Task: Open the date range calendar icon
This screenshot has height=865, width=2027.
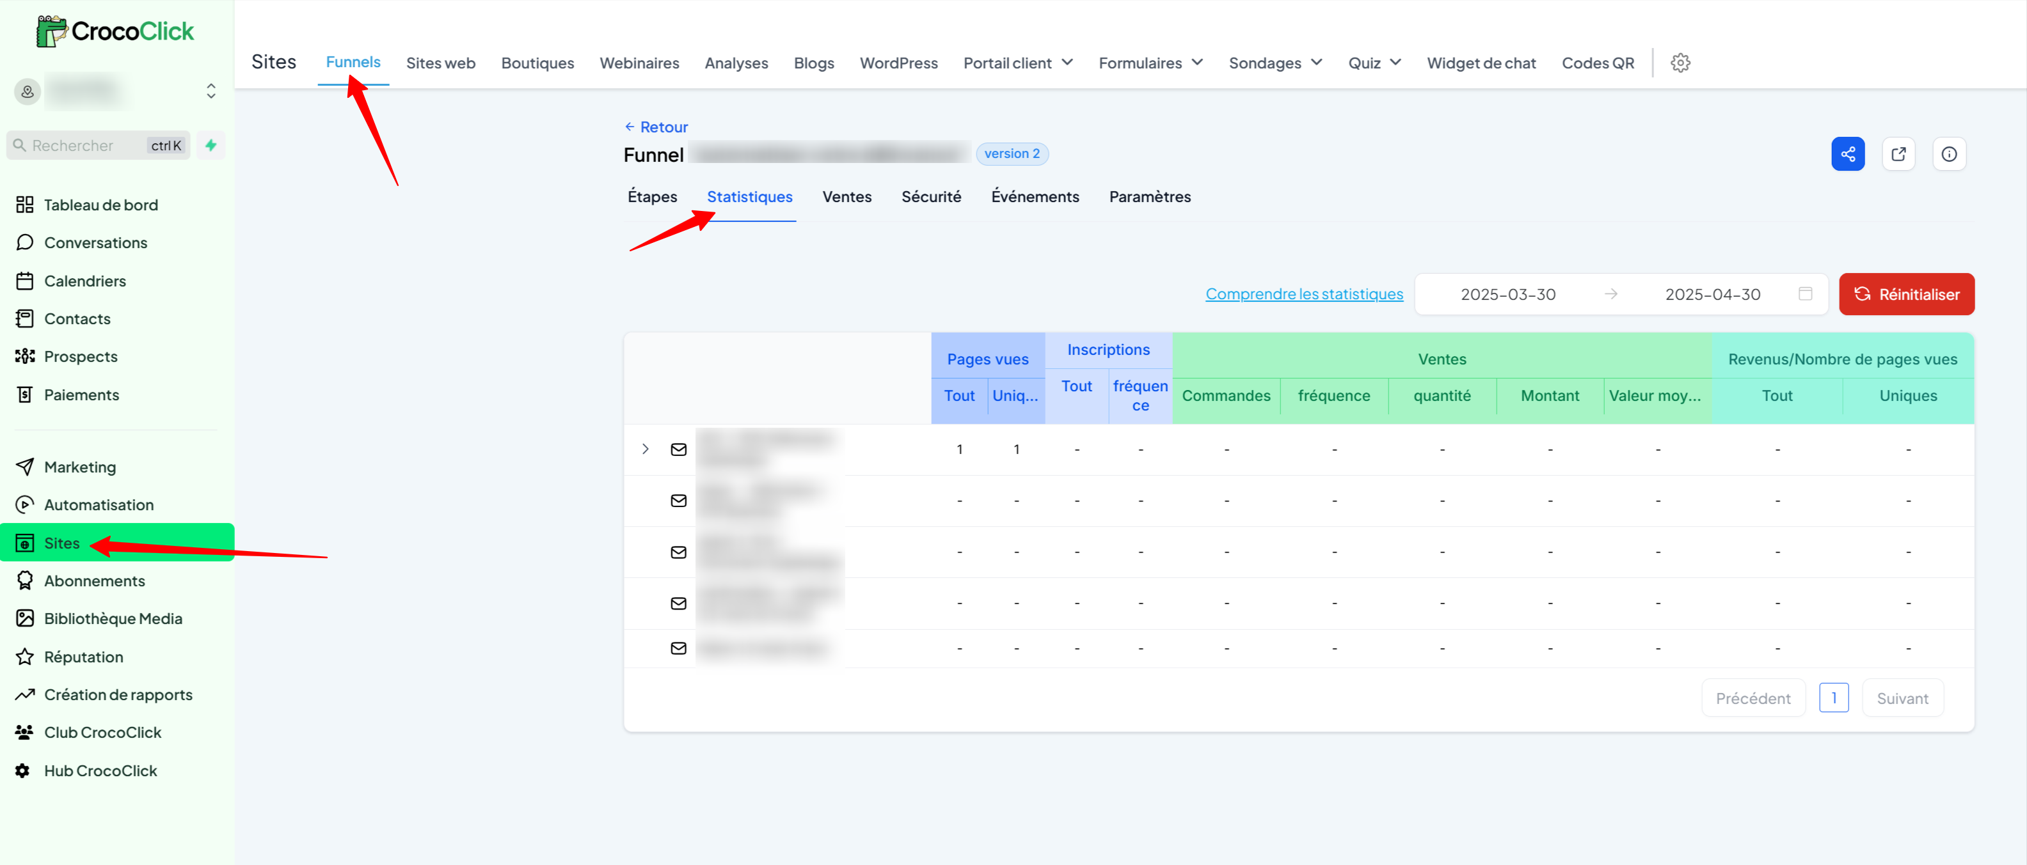Action: pyautogui.click(x=1805, y=294)
